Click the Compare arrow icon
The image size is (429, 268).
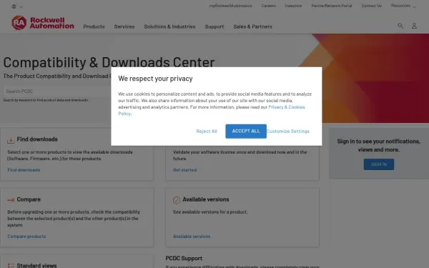[11, 200]
